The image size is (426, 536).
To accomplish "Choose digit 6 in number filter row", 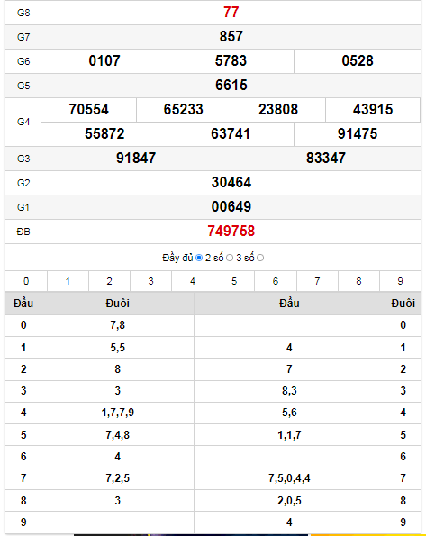I will (x=276, y=281).
